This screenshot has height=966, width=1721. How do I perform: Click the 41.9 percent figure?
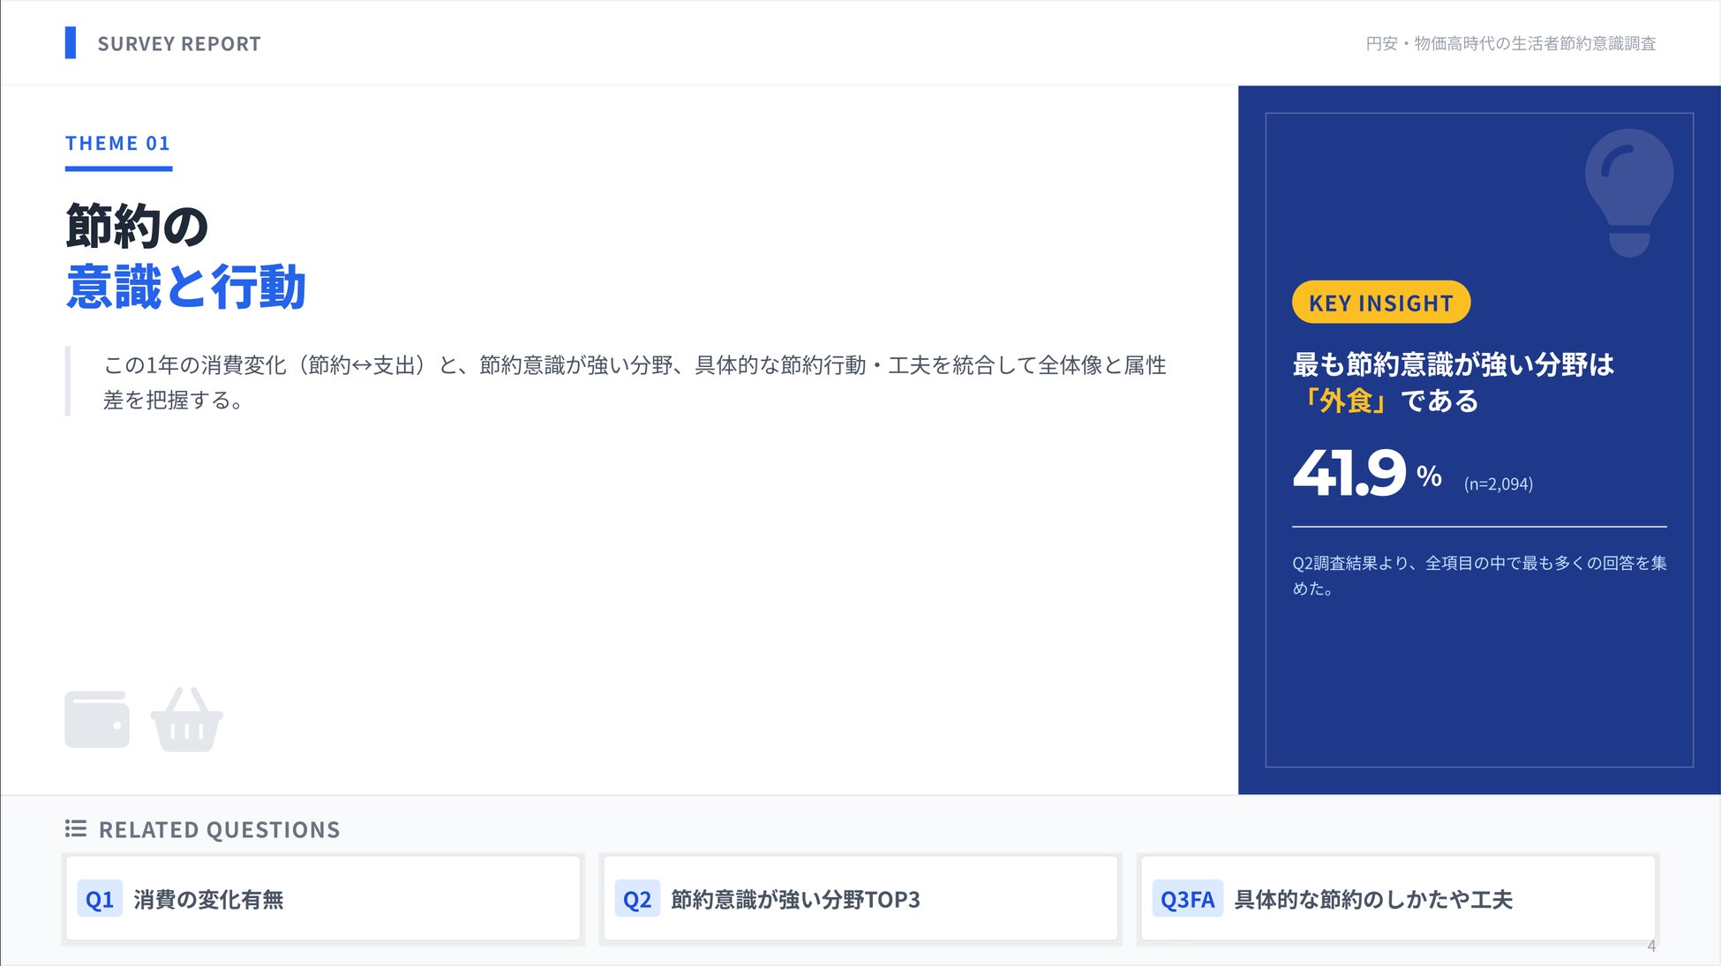pos(1350,473)
